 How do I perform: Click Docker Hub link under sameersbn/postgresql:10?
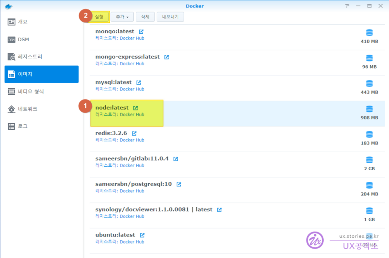coord(132,191)
